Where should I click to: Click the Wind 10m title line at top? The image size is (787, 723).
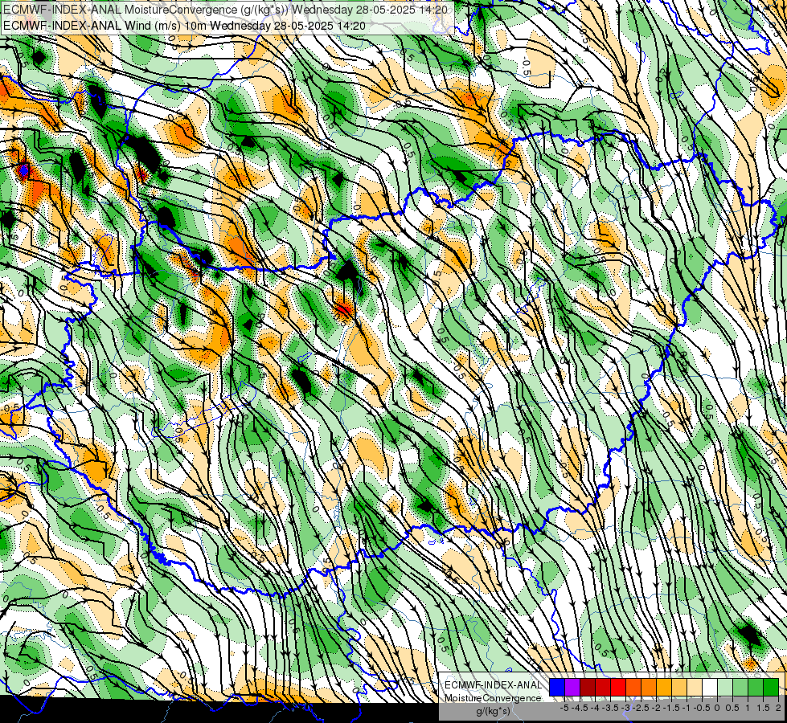click(x=184, y=26)
